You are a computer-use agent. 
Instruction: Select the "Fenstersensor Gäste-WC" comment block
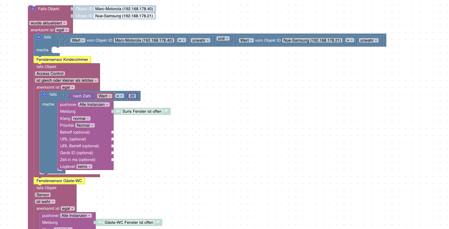tap(59, 181)
